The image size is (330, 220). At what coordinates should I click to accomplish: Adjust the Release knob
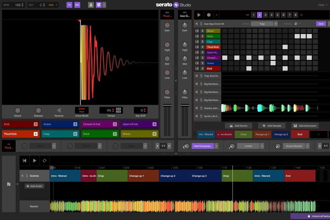coord(38,110)
